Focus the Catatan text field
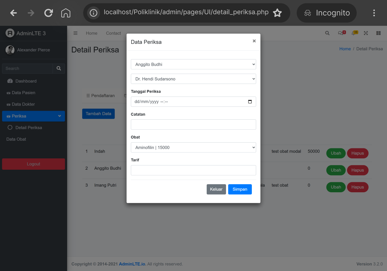The image size is (387, 271). point(193,125)
